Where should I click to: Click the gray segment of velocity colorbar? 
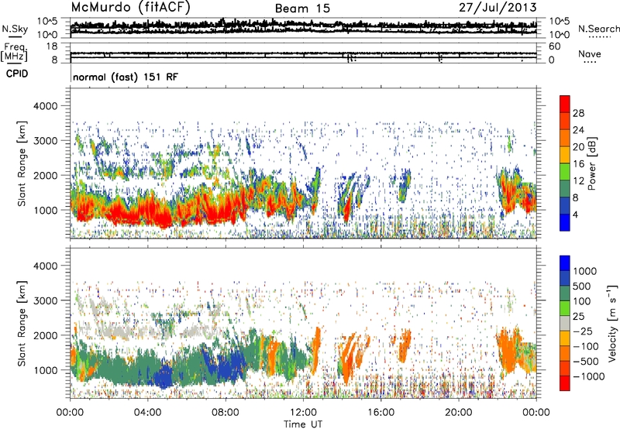click(565, 323)
